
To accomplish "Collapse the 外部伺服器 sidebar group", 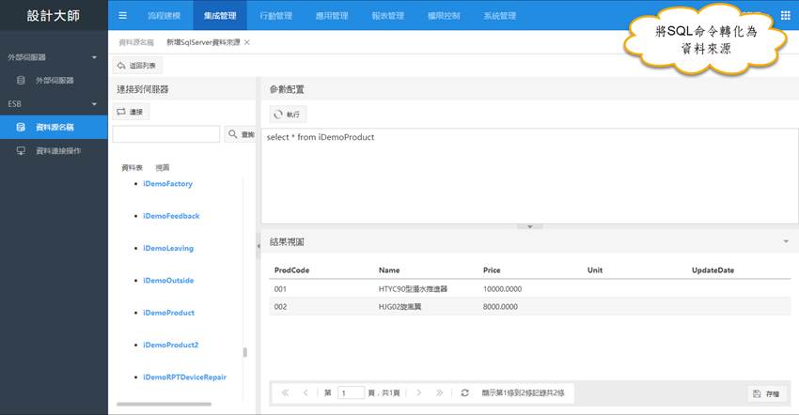I will click(94, 57).
